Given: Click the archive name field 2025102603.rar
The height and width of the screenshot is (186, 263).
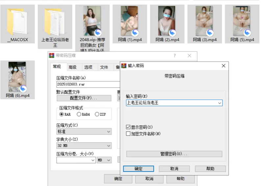Looking at the screenshot, I should [x=88, y=84].
